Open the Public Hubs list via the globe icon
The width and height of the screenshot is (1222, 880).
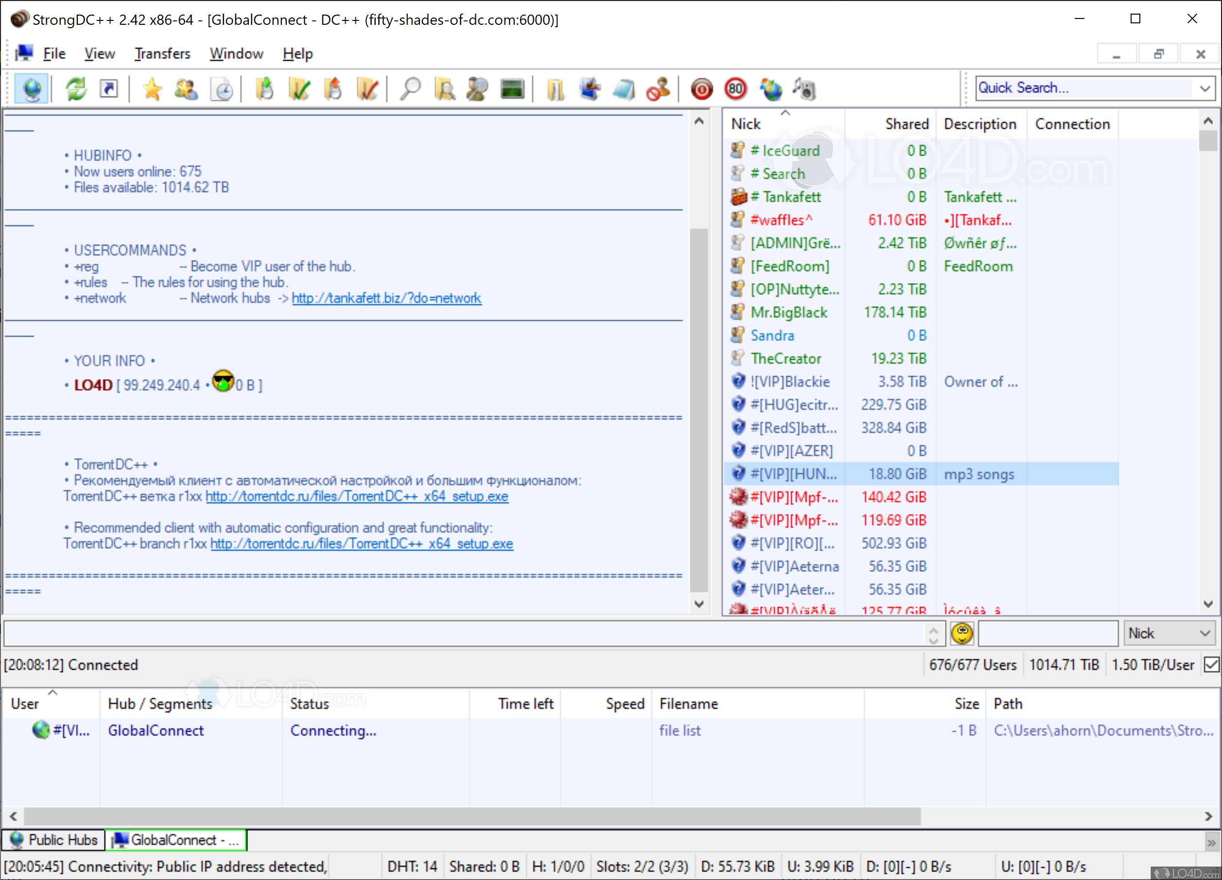pyautogui.click(x=31, y=88)
